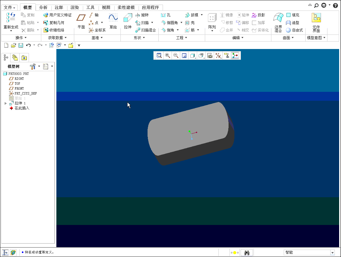Open the 工程 group dropdown
This screenshot has height=257, width=341.
(x=182, y=38)
